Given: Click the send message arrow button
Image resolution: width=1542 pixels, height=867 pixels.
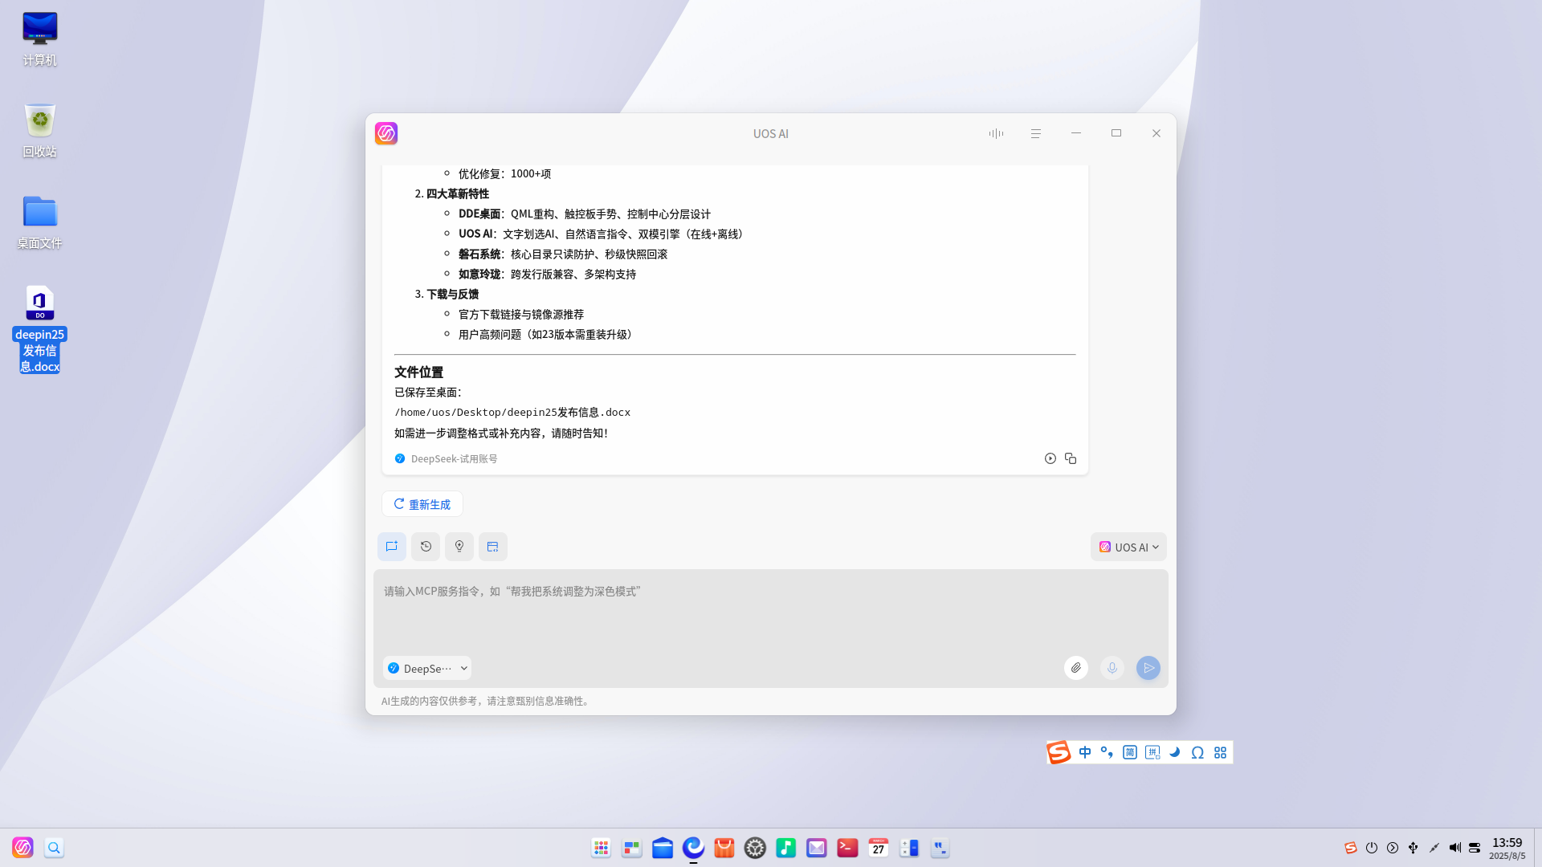Looking at the screenshot, I should pos(1148,668).
